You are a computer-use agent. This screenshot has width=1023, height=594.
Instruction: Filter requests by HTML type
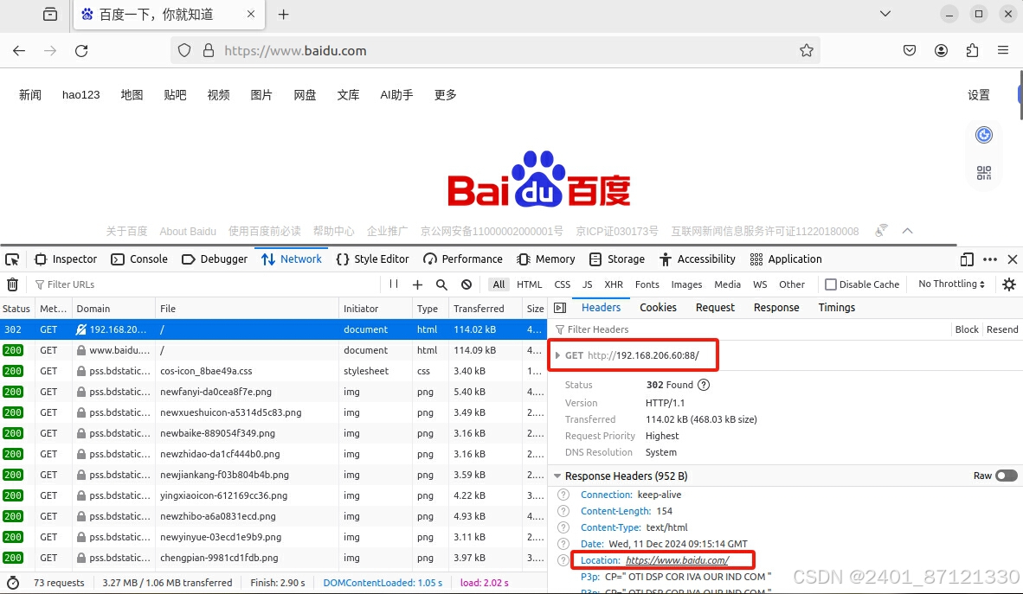[529, 284]
